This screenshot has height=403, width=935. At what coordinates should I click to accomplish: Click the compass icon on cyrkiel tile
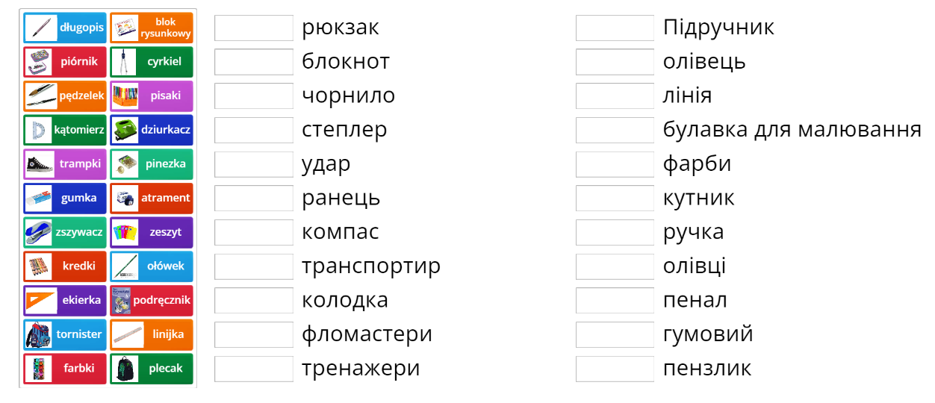pyautogui.click(x=124, y=62)
